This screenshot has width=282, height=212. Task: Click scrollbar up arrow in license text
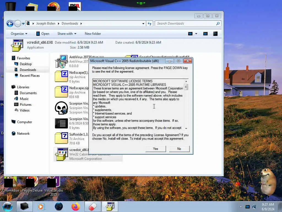click(186, 81)
